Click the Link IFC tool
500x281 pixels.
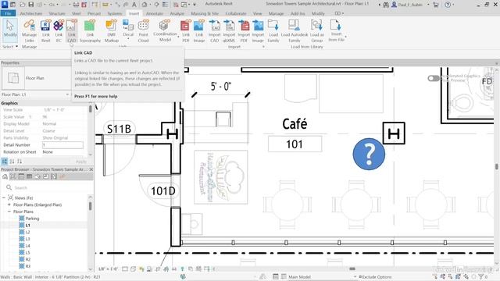tap(59, 31)
